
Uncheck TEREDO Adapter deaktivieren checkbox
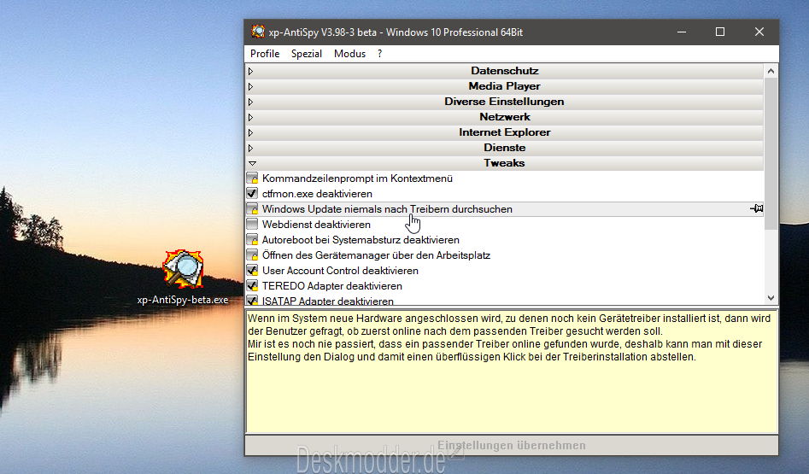coord(252,286)
